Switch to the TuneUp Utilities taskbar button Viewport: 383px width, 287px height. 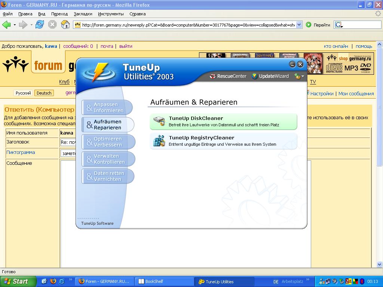coord(224,281)
